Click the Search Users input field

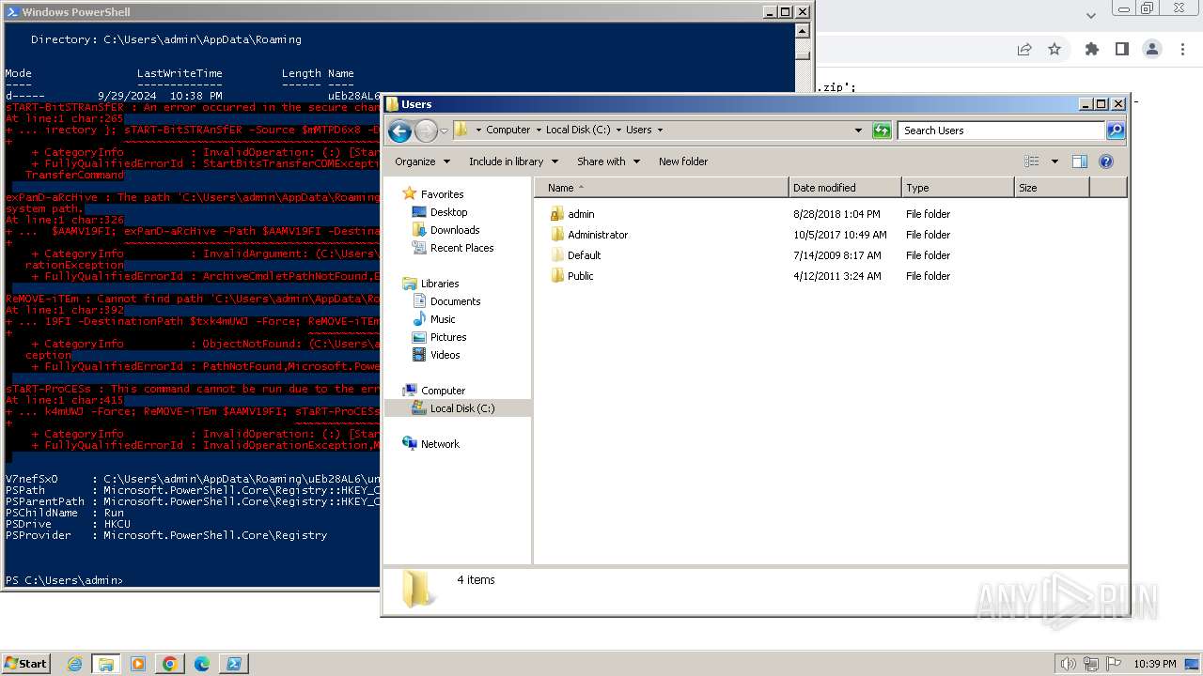1001,131
